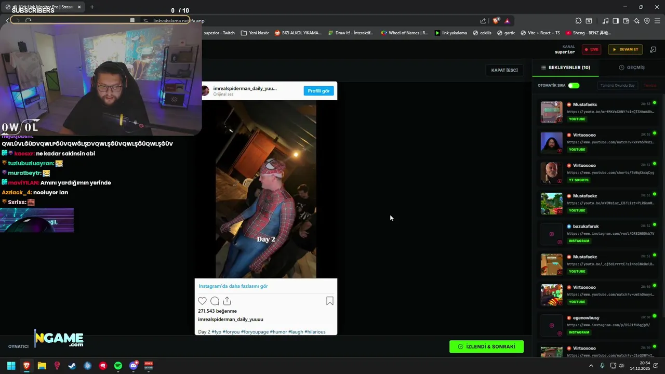
Task: Select egenowbusy Instagram queue item
Action: pos(598,325)
